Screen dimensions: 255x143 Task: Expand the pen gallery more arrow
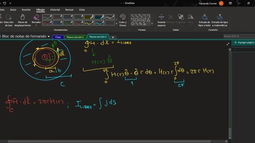(x=116, y=24)
